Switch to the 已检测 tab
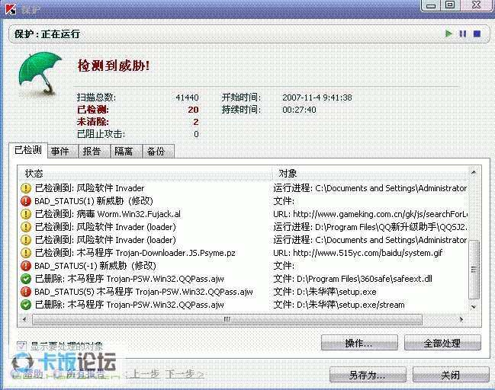Screen dimensions: 495x390 click(28, 150)
